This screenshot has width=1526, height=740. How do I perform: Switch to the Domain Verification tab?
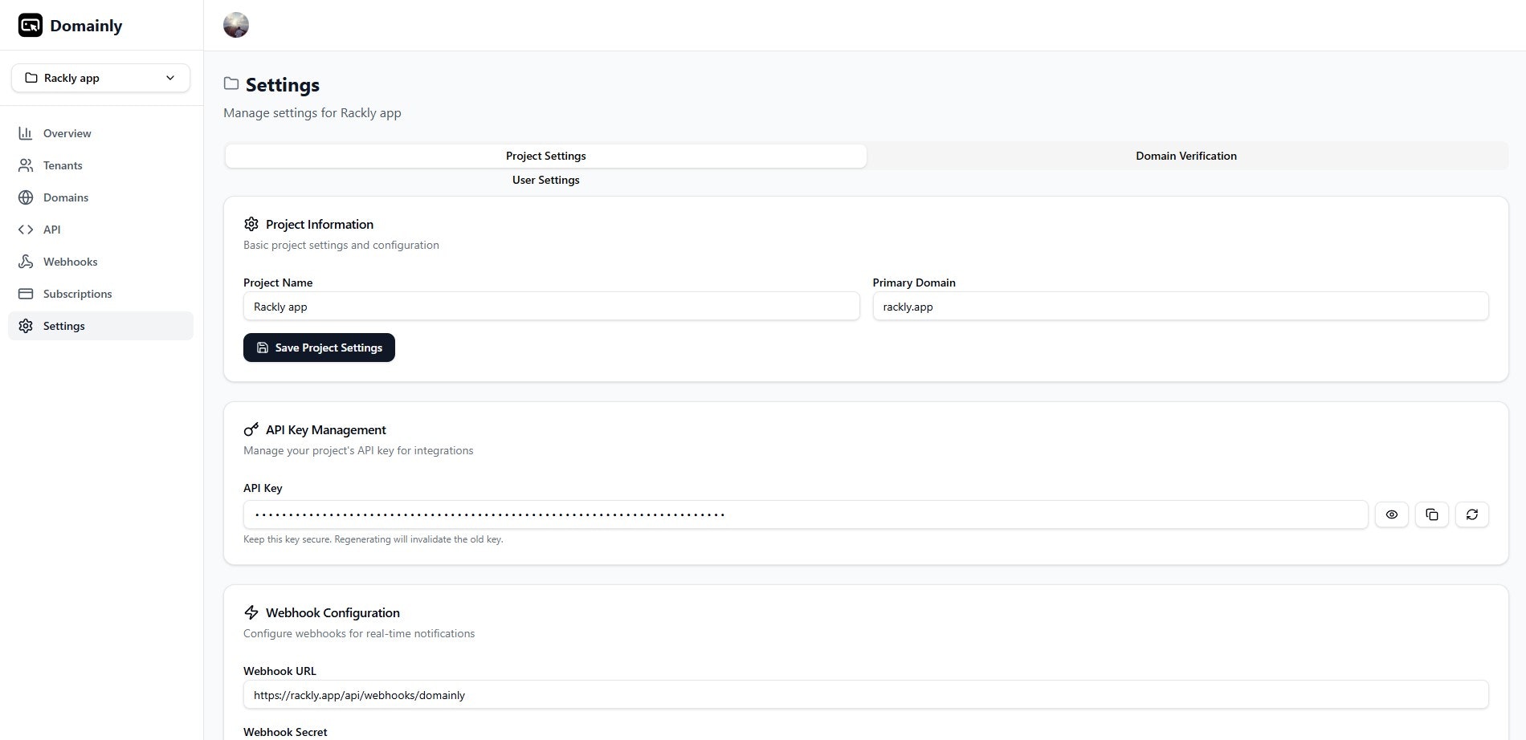(x=1186, y=156)
